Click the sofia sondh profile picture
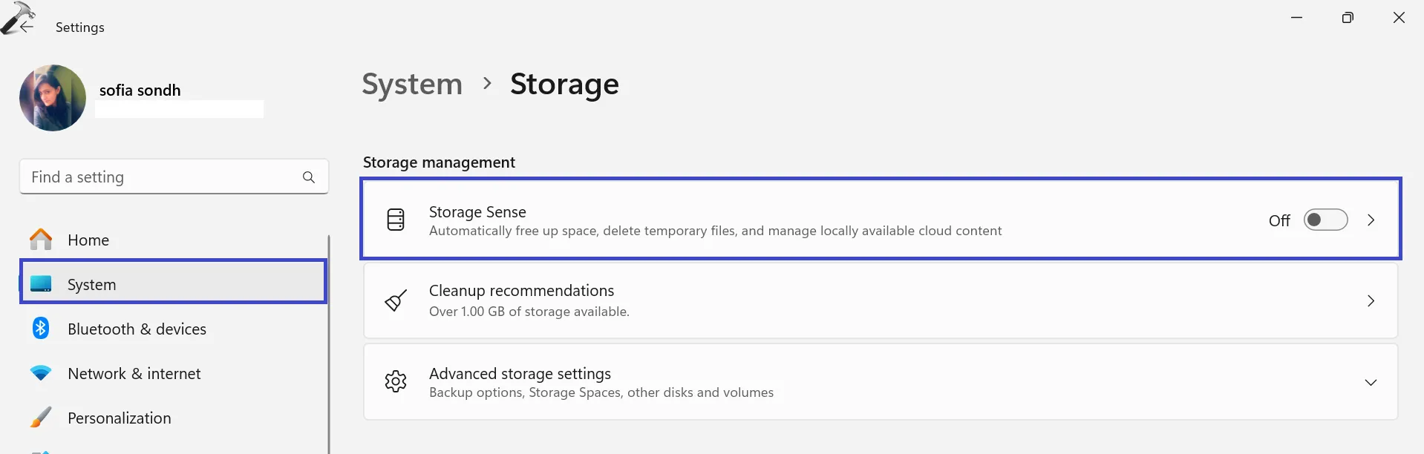 [53, 98]
